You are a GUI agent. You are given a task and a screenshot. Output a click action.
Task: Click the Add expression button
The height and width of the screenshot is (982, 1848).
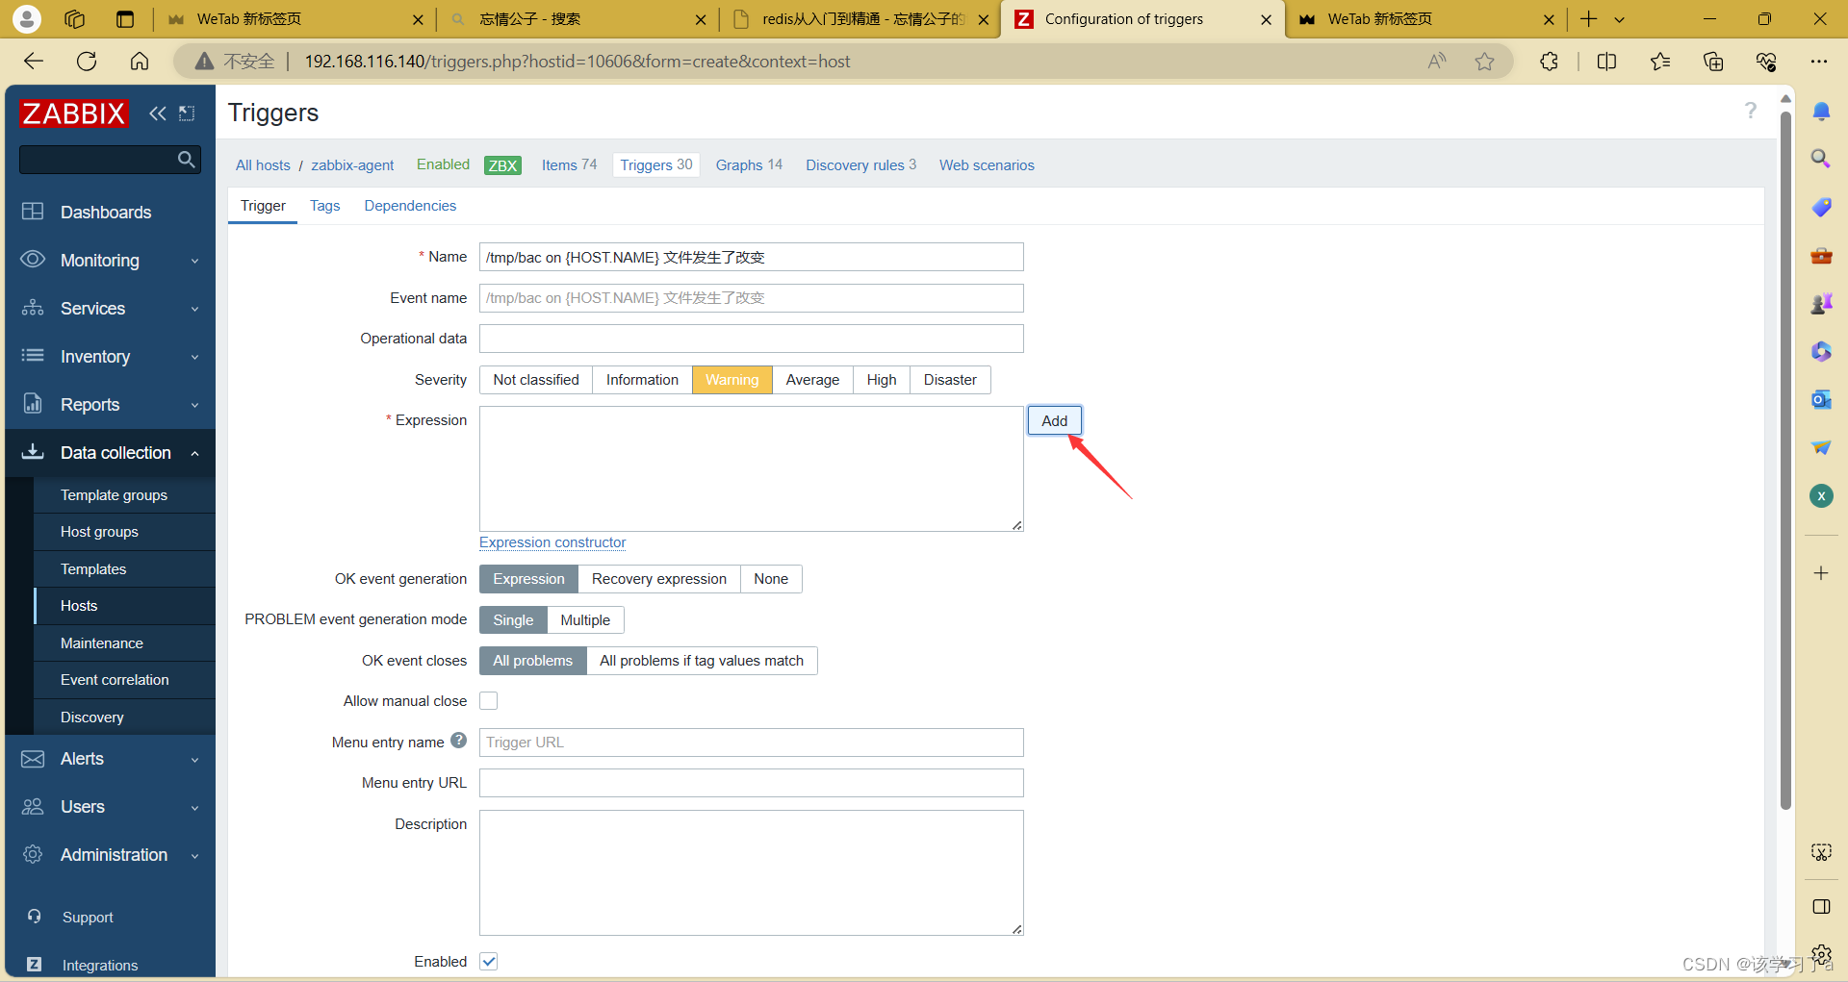pos(1054,420)
